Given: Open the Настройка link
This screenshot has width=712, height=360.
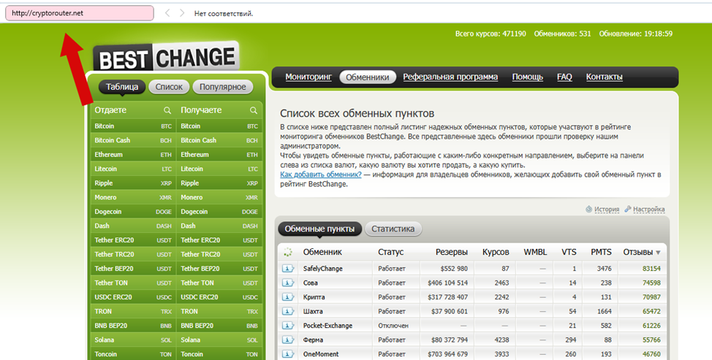Looking at the screenshot, I should click(x=649, y=209).
